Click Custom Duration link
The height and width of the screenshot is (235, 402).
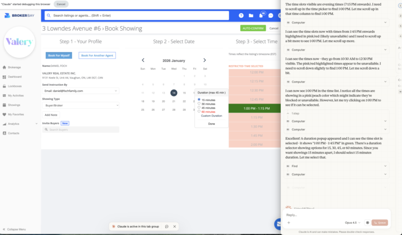tap(212, 116)
